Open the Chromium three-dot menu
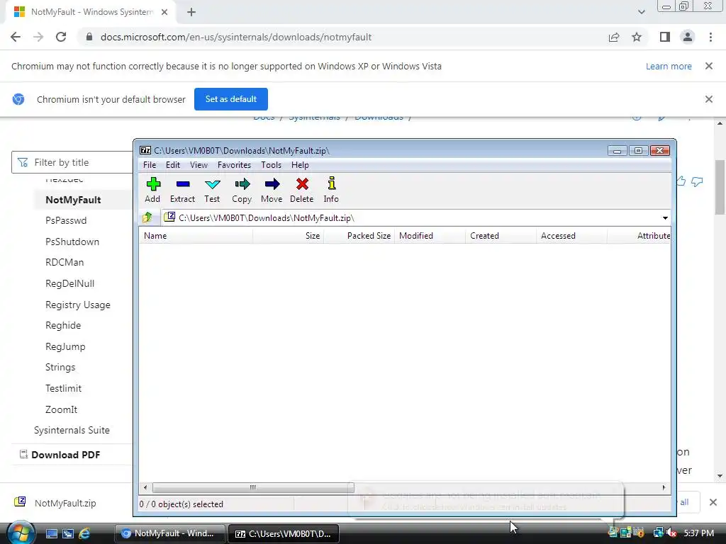This screenshot has height=544, width=726. point(710,37)
